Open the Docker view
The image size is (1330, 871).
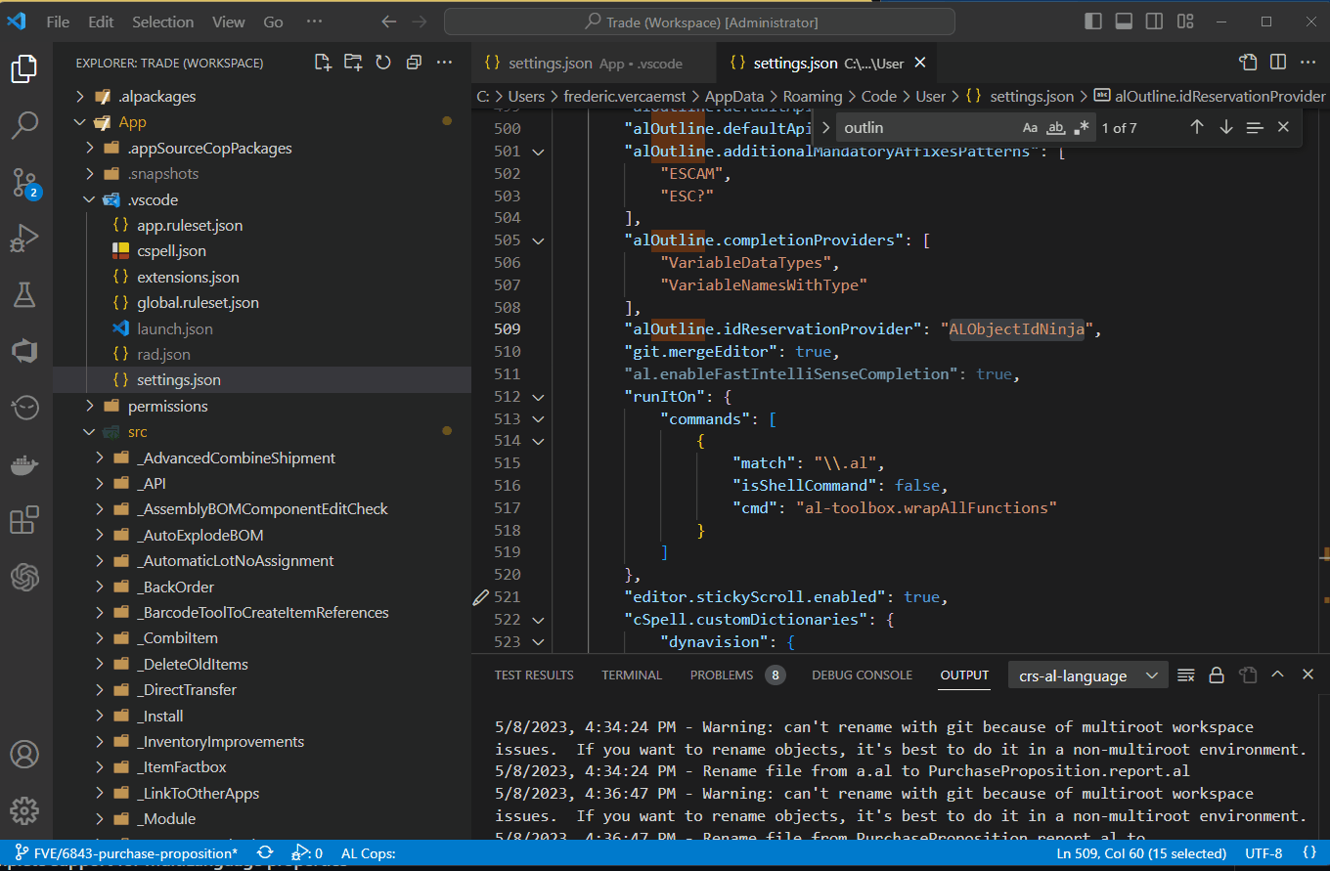point(24,463)
